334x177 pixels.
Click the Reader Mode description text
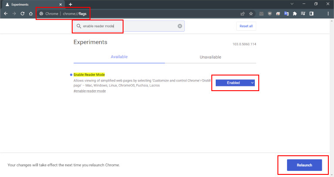point(142,83)
